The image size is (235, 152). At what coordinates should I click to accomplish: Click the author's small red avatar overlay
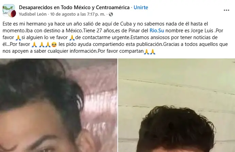tap(12, 14)
